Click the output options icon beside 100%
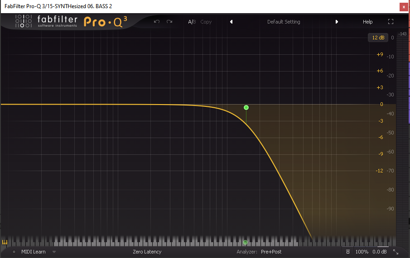This screenshot has width=410, height=258. click(x=347, y=252)
